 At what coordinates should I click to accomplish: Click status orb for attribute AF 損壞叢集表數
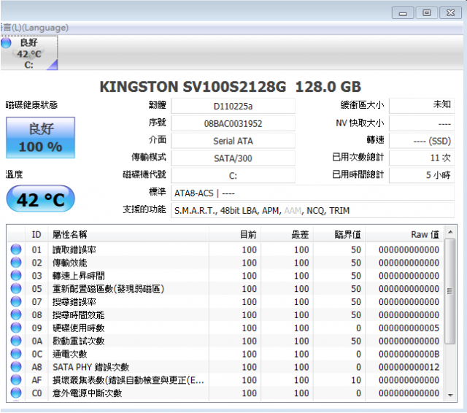click(16, 380)
